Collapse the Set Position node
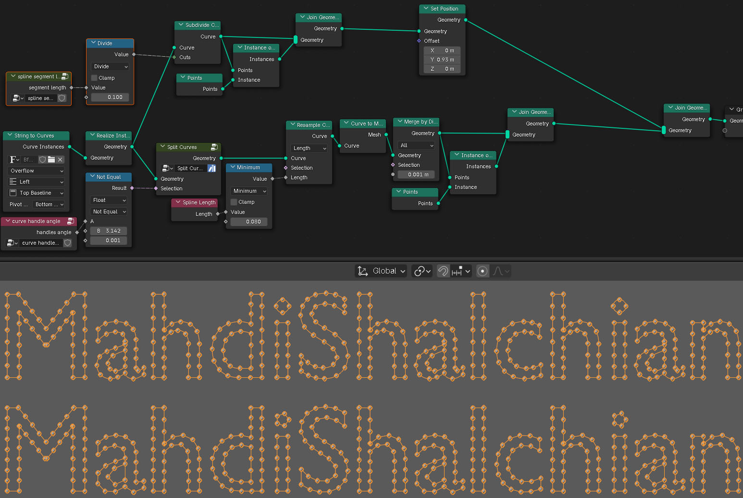 pos(426,9)
